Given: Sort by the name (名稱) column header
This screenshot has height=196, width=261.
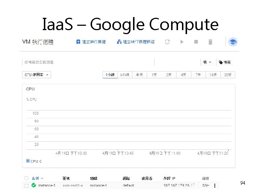Looking at the screenshot, I should [37, 178].
